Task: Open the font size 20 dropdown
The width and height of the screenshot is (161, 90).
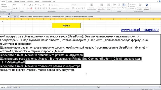Action: [28, 5]
